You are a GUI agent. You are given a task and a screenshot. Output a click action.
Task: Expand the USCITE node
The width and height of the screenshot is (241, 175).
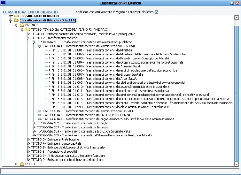[16, 164]
